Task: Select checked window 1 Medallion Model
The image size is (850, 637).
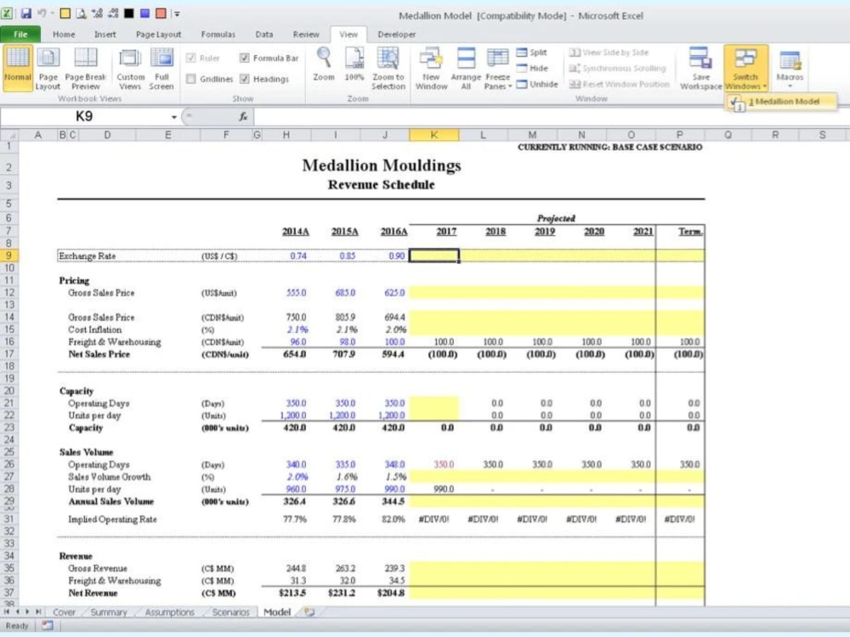Action: pos(780,101)
